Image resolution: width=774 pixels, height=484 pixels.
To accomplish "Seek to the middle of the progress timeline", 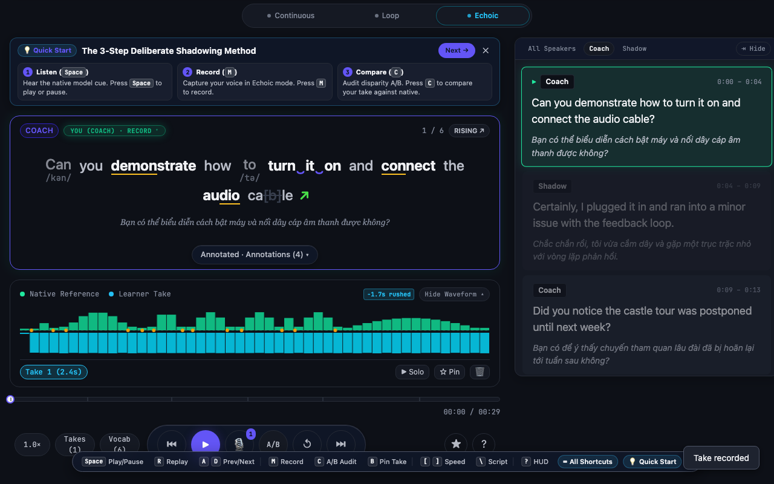I will coord(255,399).
